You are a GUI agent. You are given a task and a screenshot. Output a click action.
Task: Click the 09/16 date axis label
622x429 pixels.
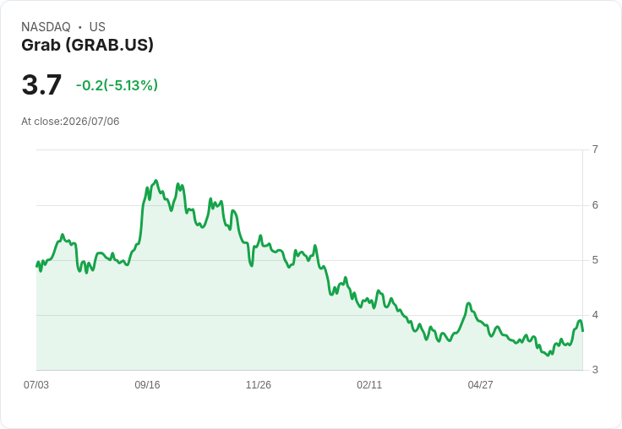coord(147,384)
